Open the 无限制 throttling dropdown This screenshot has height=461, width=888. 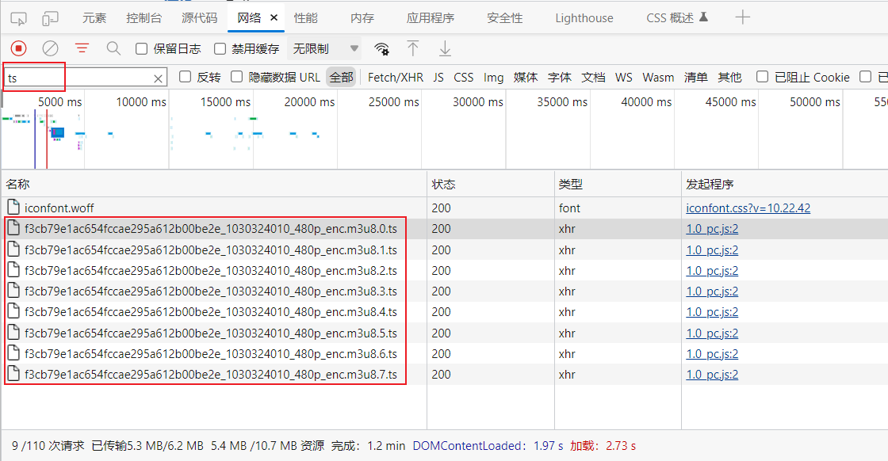tap(325, 49)
